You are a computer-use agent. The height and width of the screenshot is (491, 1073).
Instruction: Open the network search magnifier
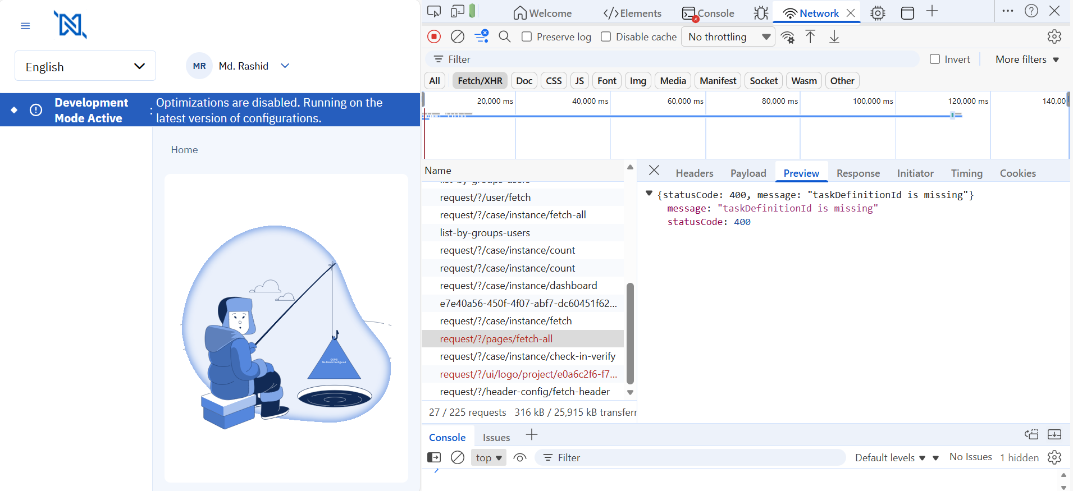pos(504,36)
